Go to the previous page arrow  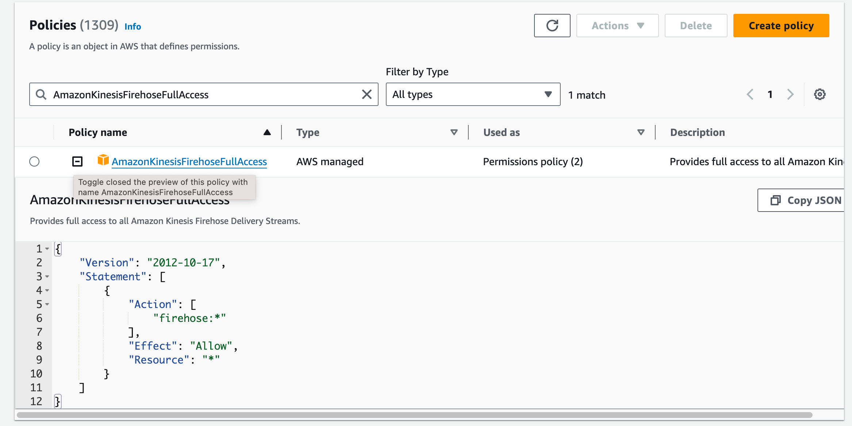coord(750,94)
